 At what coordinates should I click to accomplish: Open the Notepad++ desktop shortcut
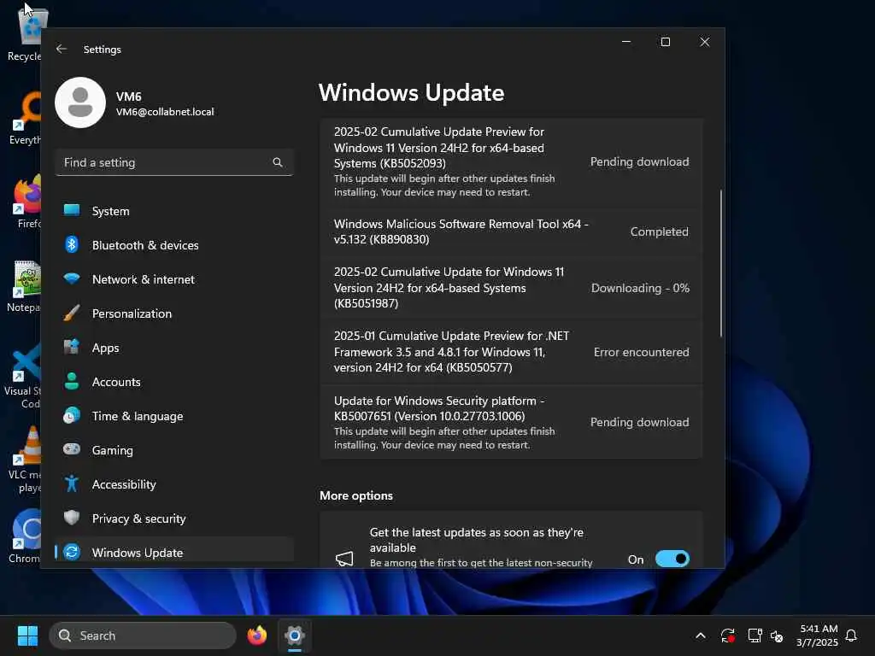pyautogui.click(x=26, y=287)
